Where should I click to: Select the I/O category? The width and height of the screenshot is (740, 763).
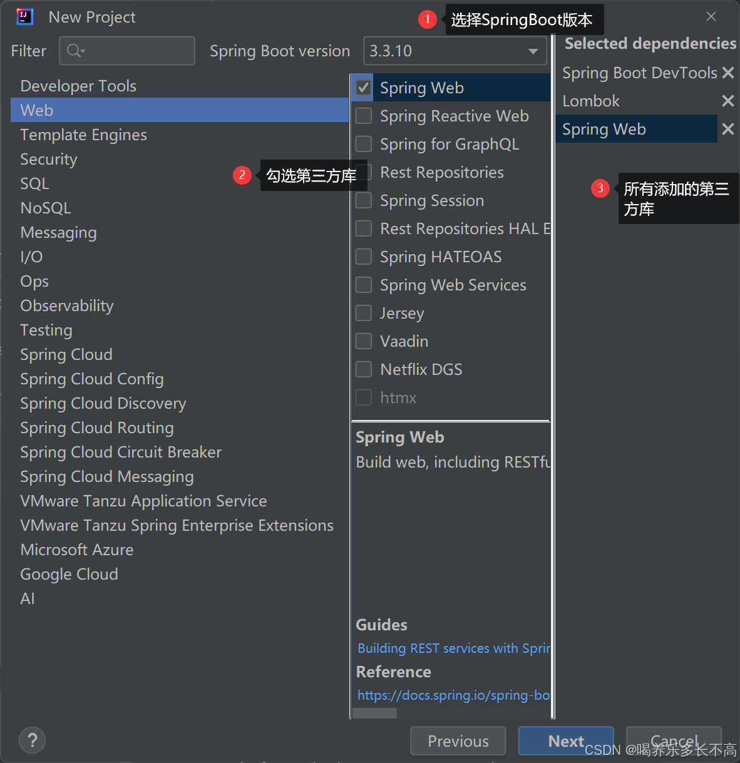coord(180,257)
